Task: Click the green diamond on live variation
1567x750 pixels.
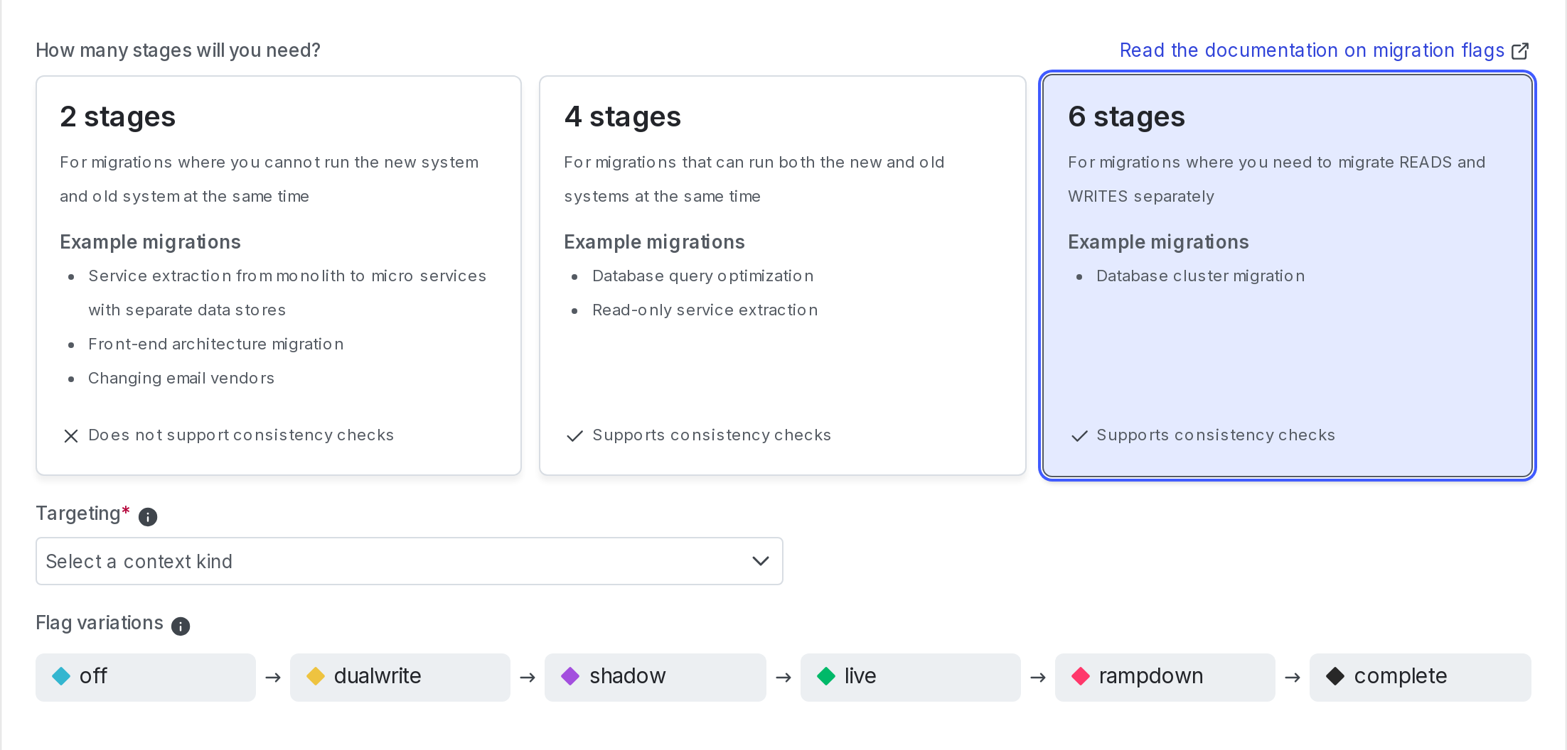Action: point(826,676)
